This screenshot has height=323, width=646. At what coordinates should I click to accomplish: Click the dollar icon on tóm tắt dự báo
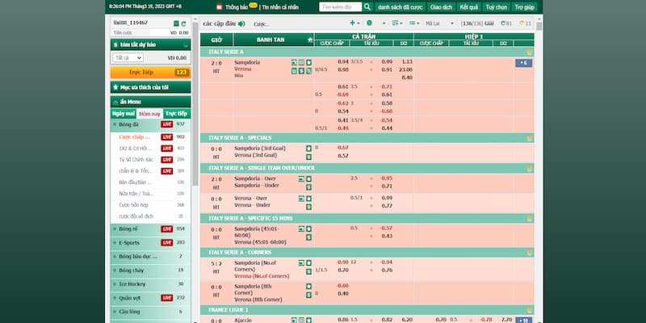[115, 44]
